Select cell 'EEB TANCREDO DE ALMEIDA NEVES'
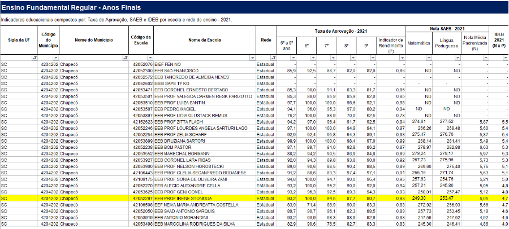The height and width of the screenshot is (229, 509). pyautogui.click(x=205, y=77)
